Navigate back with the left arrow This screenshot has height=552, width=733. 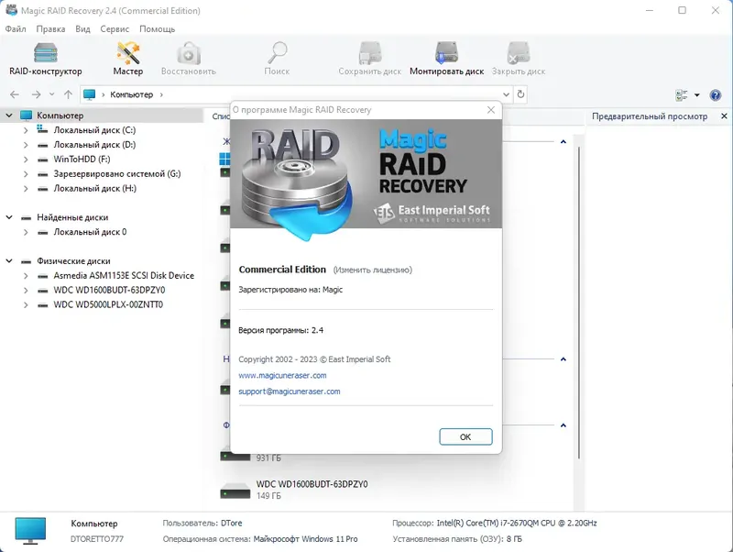(14, 94)
